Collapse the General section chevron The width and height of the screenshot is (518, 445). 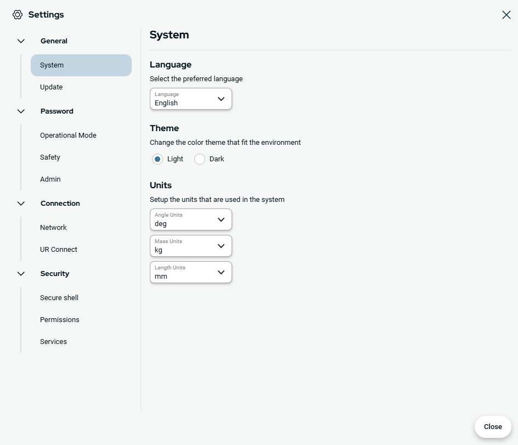21,41
